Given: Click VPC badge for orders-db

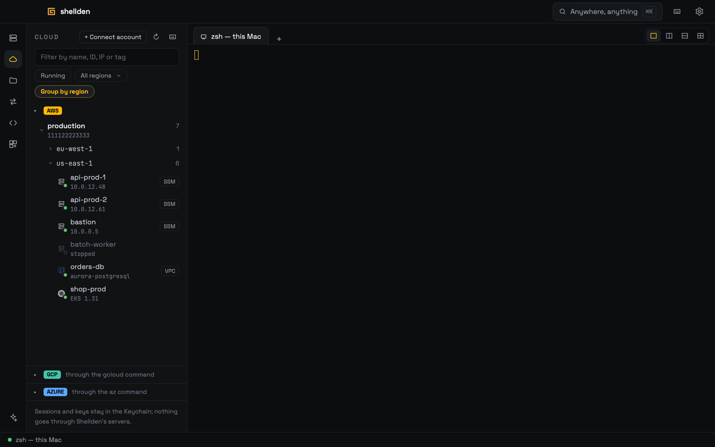Looking at the screenshot, I should pyautogui.click(x=170, y=271).
